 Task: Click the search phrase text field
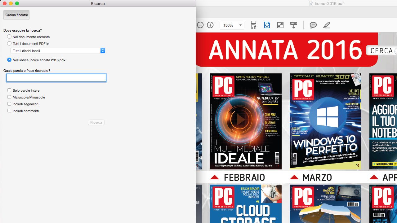(x=56, y=78)
